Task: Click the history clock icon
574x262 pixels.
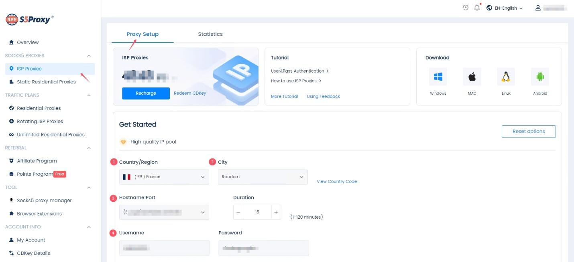Action: [x=465, y=8]
